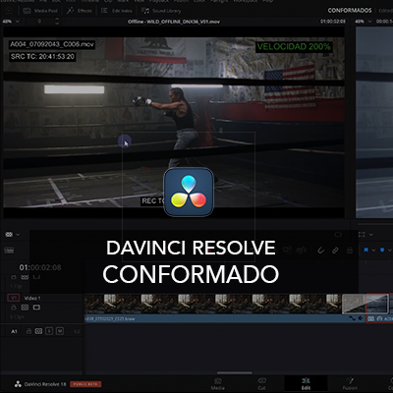Open the Media Pool panel
Viewport: 393px width, 393px height.
tap(40, 11)
